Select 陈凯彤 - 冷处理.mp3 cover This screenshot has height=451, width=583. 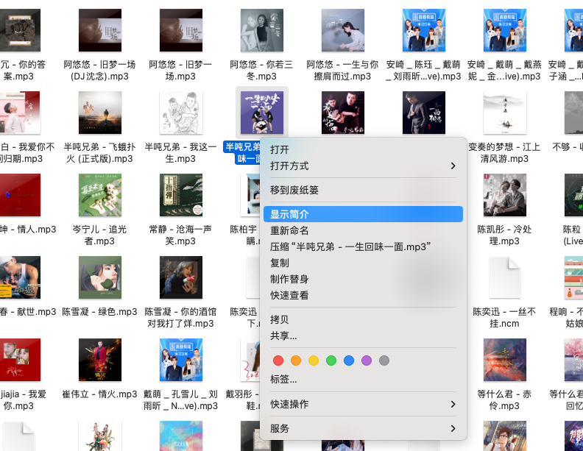(504, 195)
